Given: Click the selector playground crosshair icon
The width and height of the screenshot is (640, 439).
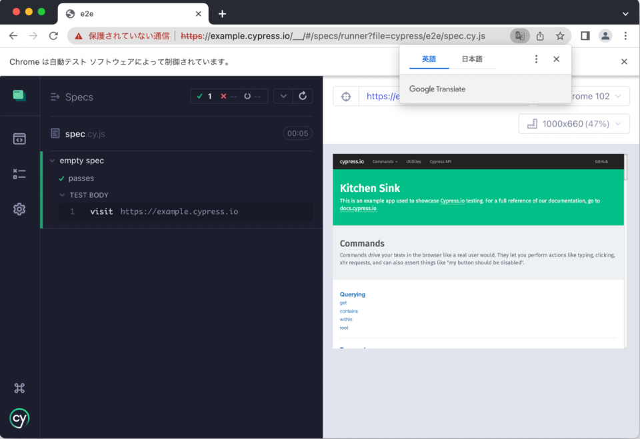Looking at the screenshot, I should (345, 96).
